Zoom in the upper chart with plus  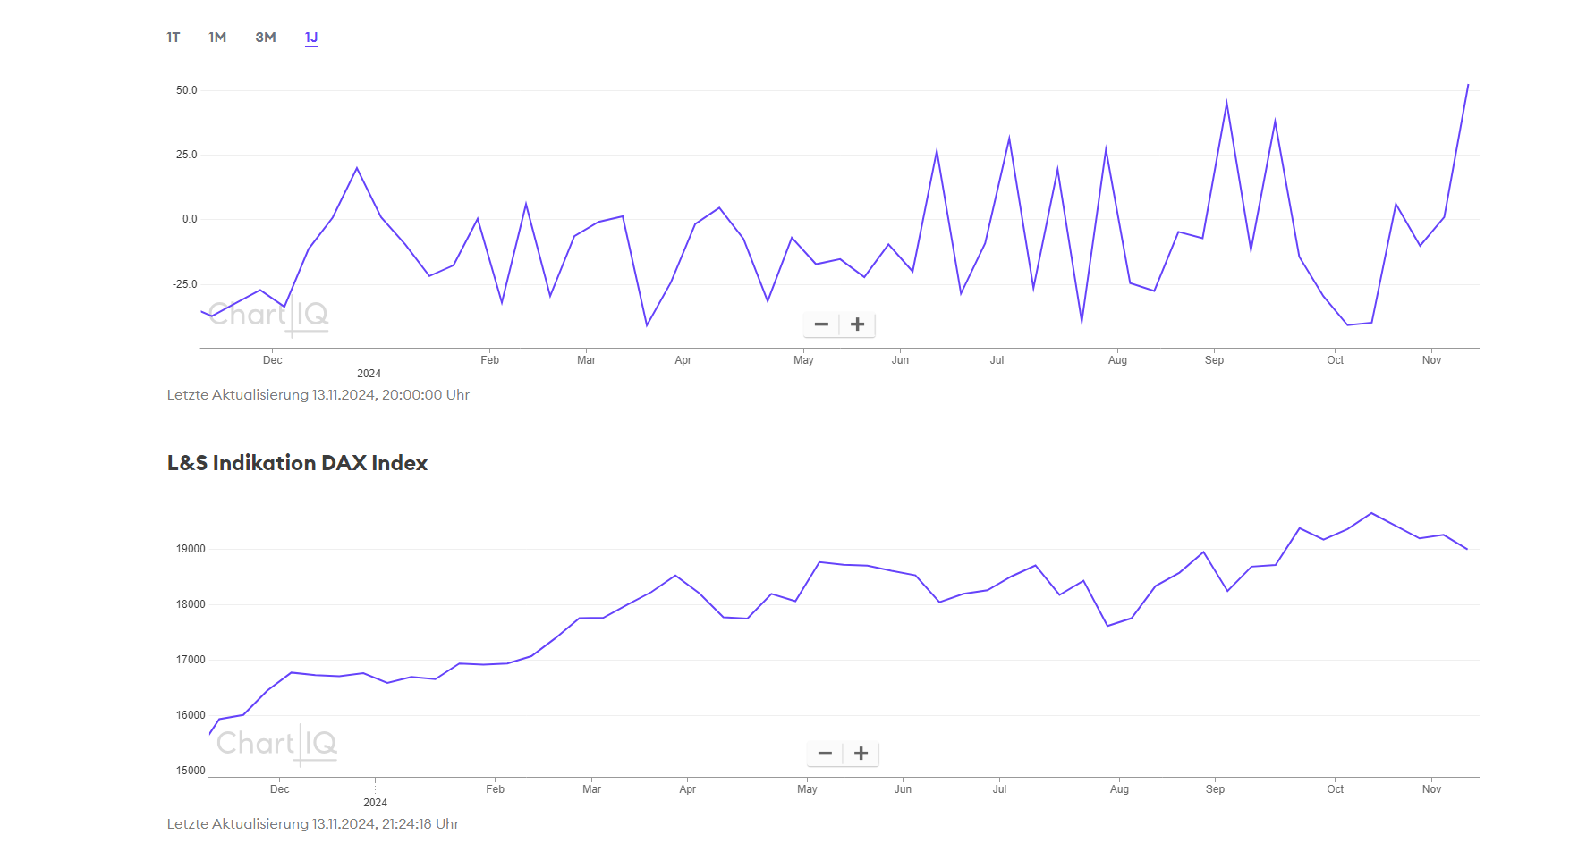(x=857, y=324)
